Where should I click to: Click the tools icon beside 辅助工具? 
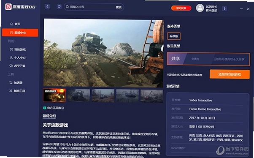[x=11, y=91]
